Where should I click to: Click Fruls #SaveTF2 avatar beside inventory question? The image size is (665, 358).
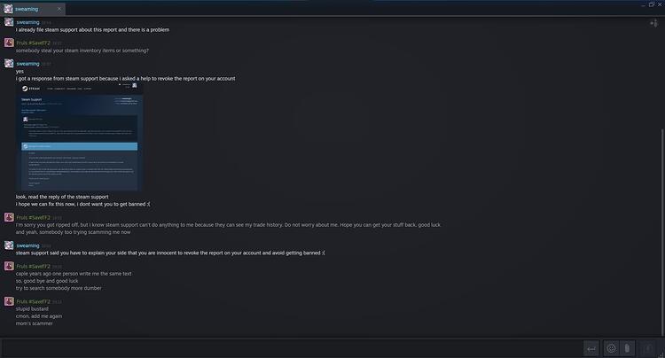coord(9,43)
